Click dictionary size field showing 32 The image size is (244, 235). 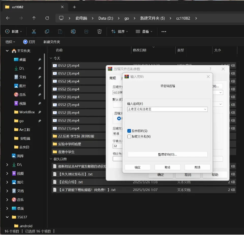pos(117,146)
